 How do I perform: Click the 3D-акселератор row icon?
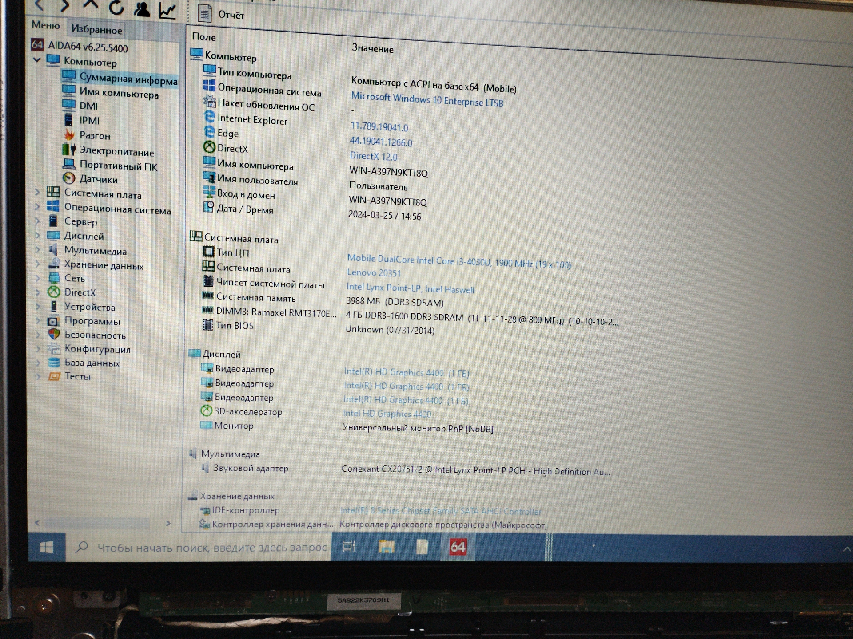(x=207, y=411)
